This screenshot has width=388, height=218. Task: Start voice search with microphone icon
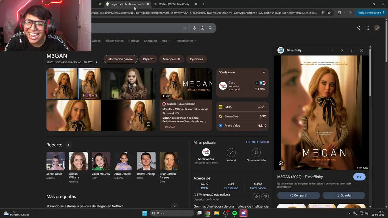click(194, 28)
